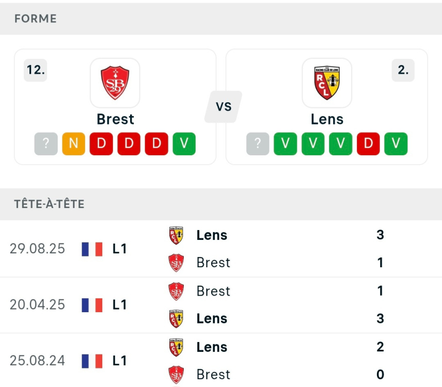Select the TÊTE-À-TÊTE section header
Viewport: 442px width, 387px height.
tap(50, 204)
